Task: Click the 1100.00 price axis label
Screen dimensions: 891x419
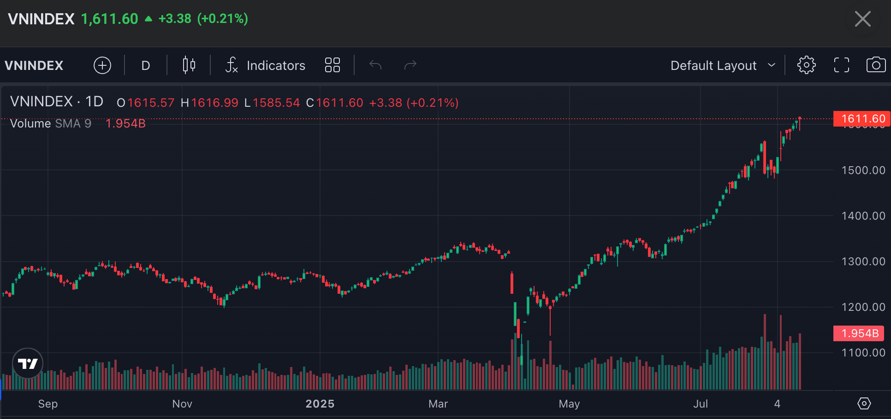Action: [x=863, y=353]
